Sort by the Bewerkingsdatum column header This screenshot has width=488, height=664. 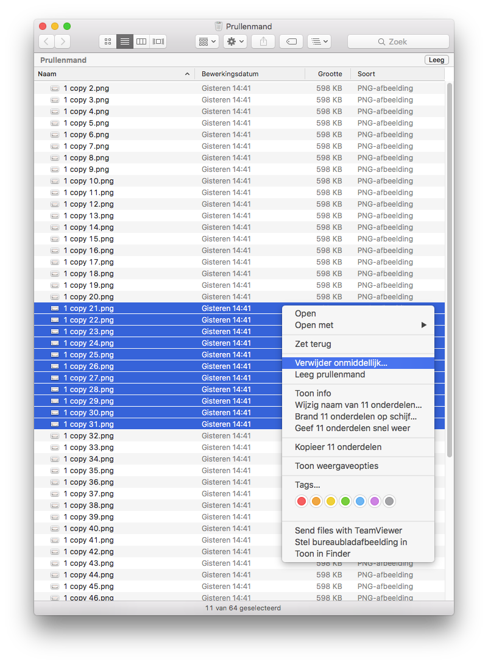250,74
